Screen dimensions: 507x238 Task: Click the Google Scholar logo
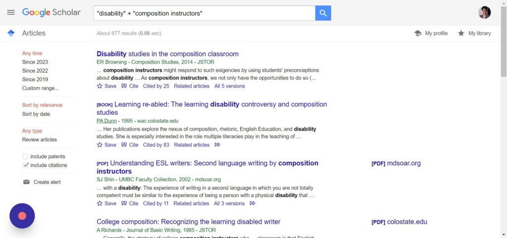point(51,12)
